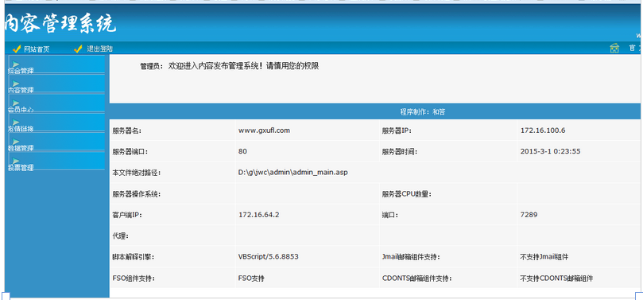Click the 代理: label
This screenshot has width=643, height=300.
coord(121,236)
